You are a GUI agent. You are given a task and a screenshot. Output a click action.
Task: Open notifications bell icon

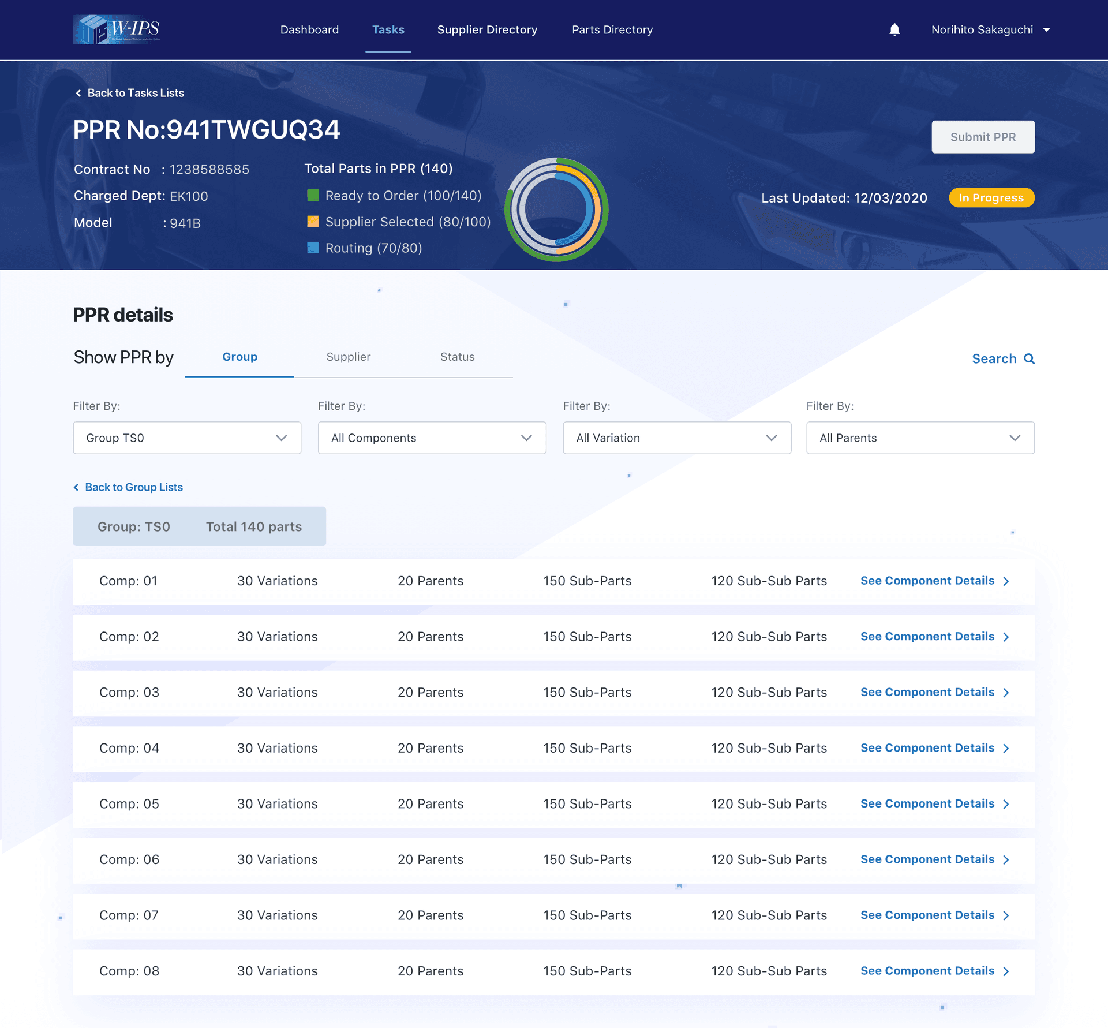coord(894,29)
